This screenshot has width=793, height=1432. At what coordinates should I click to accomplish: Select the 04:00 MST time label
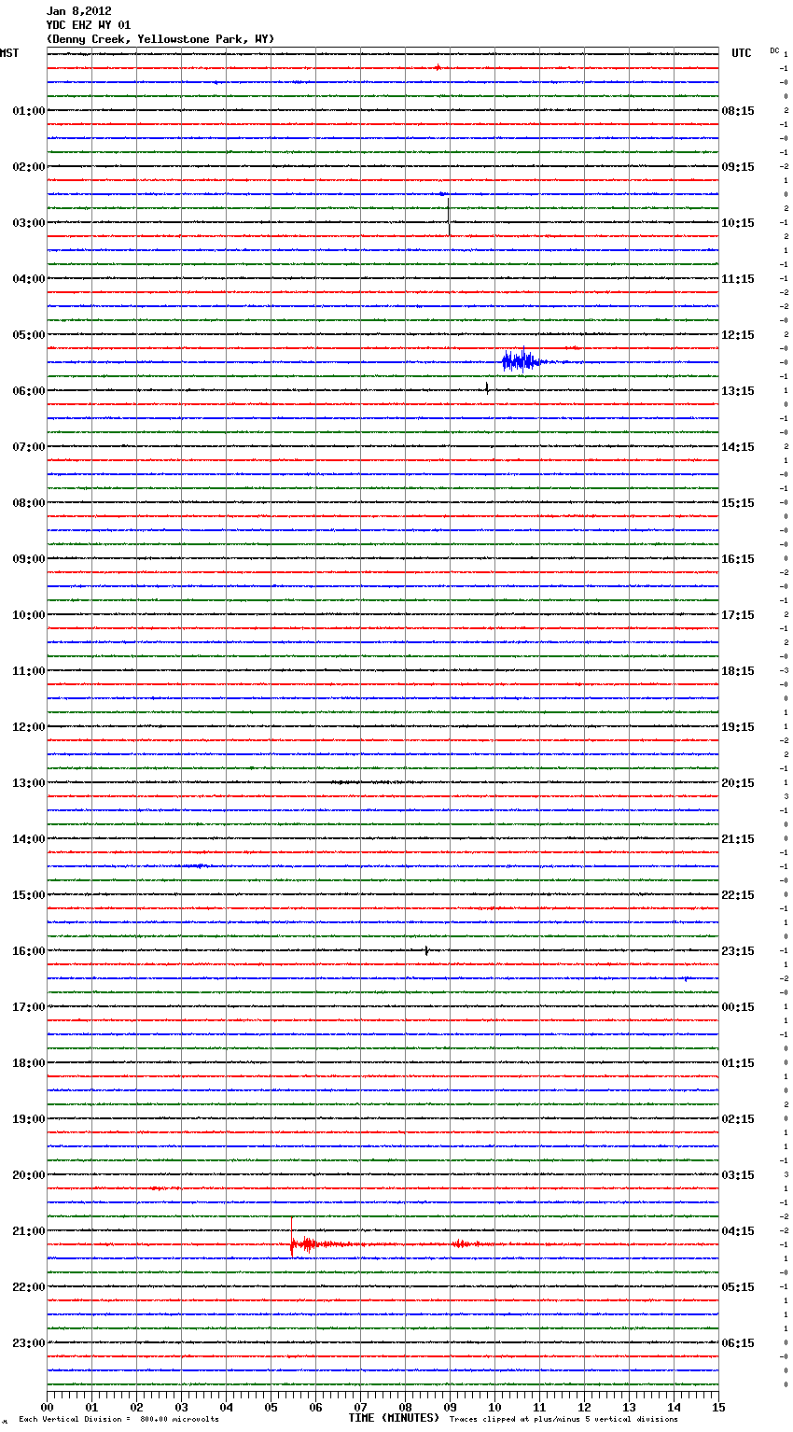[x=29, y=279]
